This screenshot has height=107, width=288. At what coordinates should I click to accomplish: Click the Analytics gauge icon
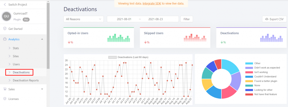[5, 39]
